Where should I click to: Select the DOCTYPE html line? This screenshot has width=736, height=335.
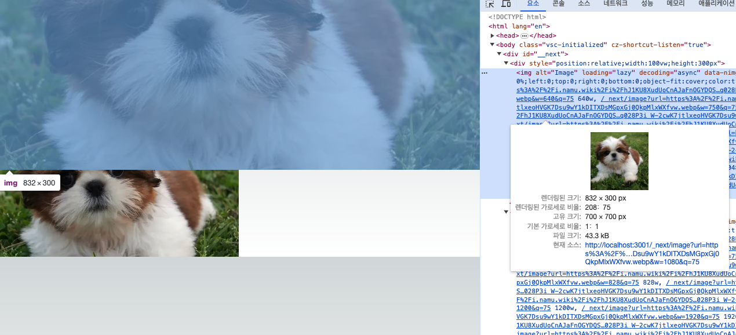(517, 17)
